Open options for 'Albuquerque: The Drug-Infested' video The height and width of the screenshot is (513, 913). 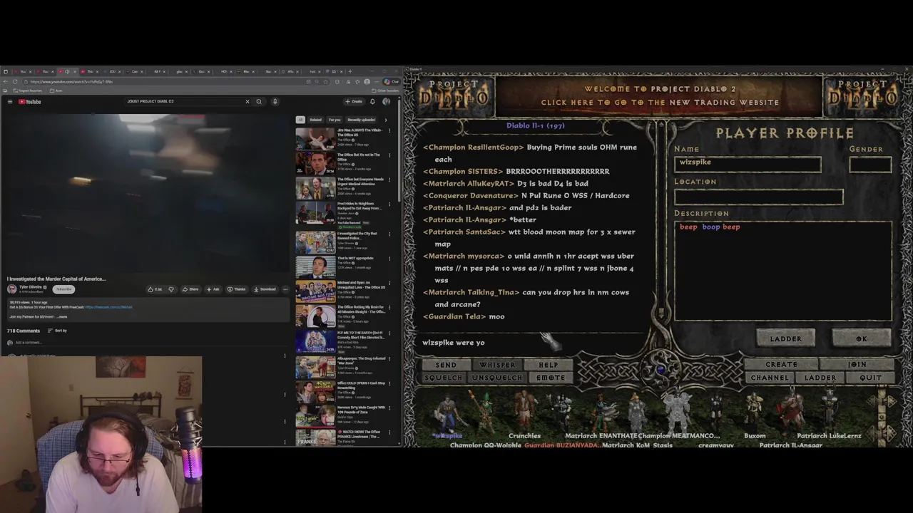(389, 359)
